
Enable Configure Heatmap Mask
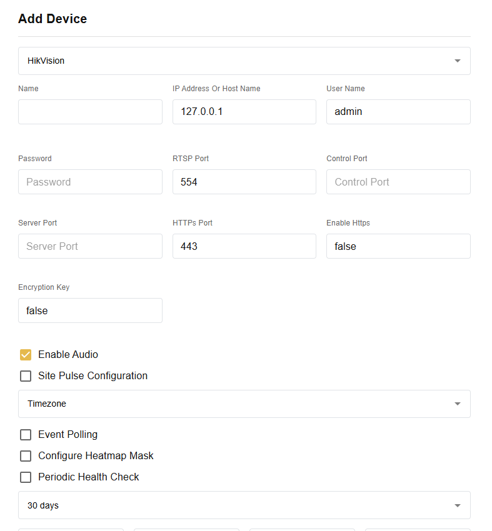click(x=26, y=455)
